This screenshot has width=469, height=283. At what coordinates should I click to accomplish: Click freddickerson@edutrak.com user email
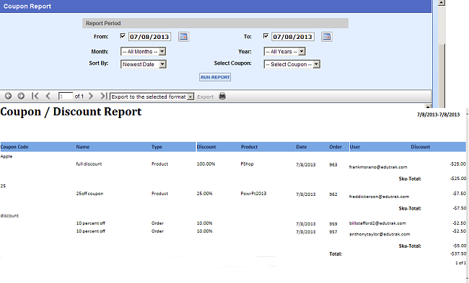point(379,197)
